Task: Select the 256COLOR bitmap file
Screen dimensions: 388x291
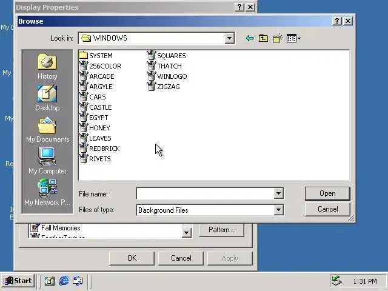Action: [x=101, y=66]
